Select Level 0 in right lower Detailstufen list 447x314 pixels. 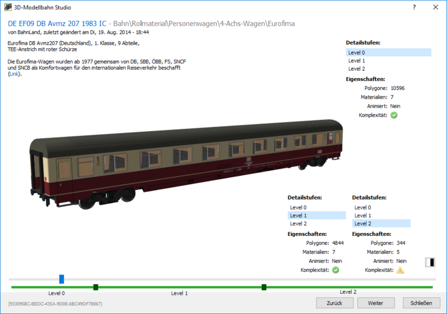click(381, 207)
